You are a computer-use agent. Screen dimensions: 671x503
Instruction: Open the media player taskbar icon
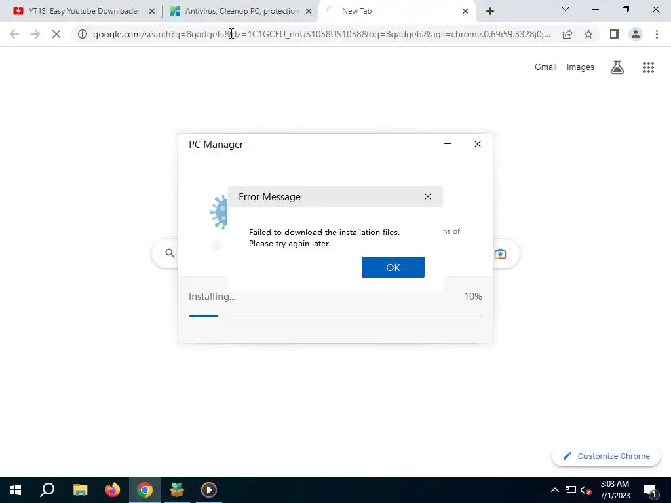[x=209, y=490]
